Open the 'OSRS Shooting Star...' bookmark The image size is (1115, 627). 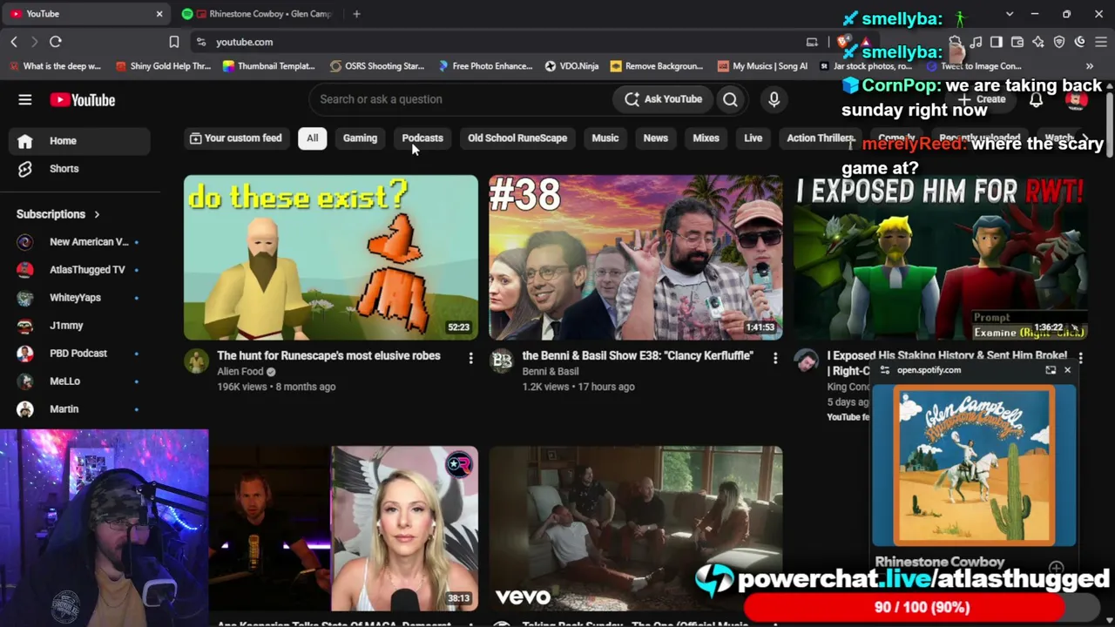(377, 66)
